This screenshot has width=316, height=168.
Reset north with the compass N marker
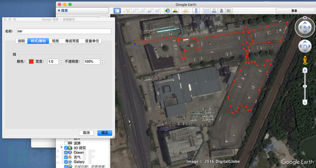(305, 17)
